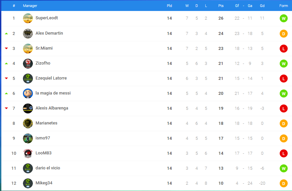Select Zizofho's red fist badge
292x191 pixels.
point(28,64)
